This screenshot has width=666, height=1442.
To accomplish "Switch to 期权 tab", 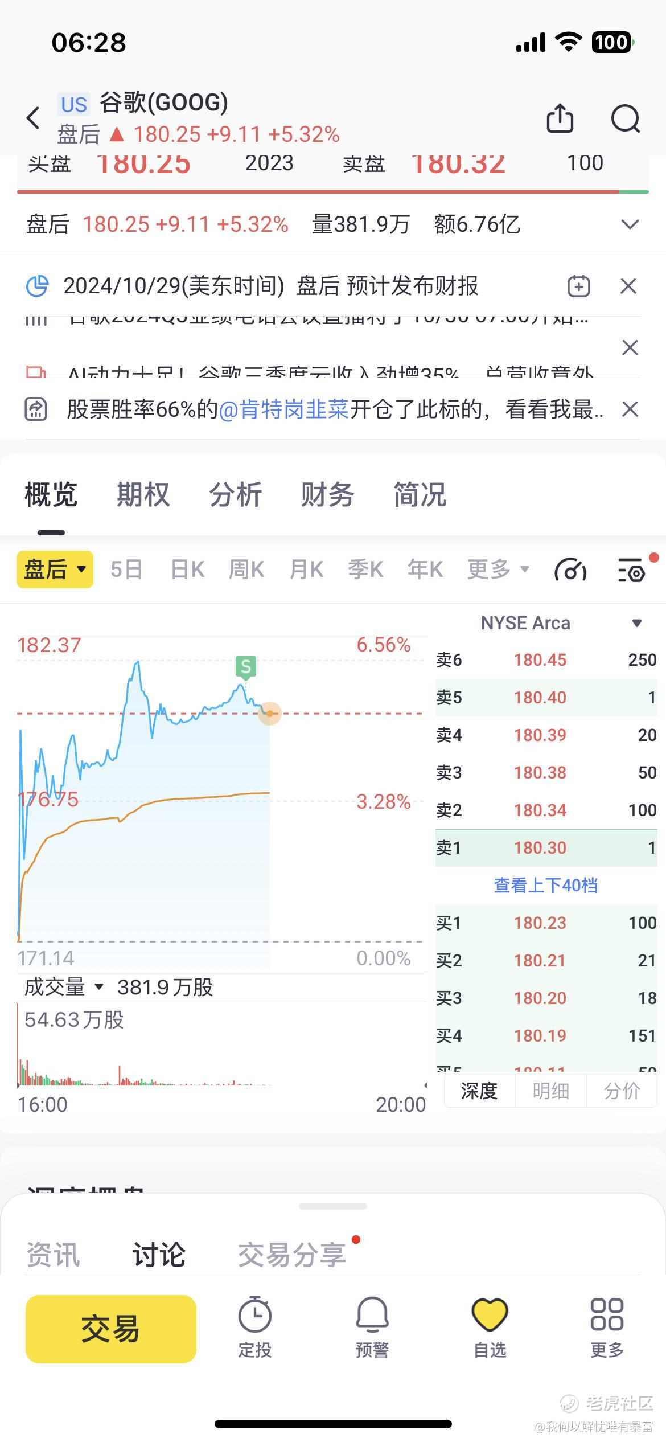I will pyautogui.click(x=143, y=494).
